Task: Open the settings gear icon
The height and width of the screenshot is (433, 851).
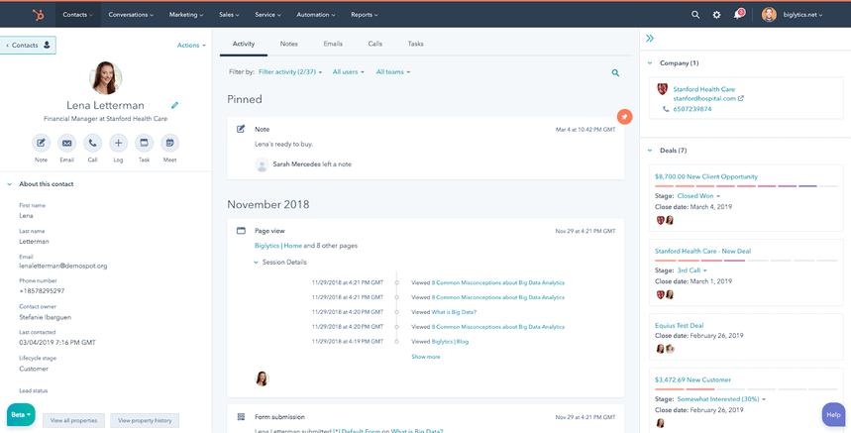Action: [x=716, y=15]
